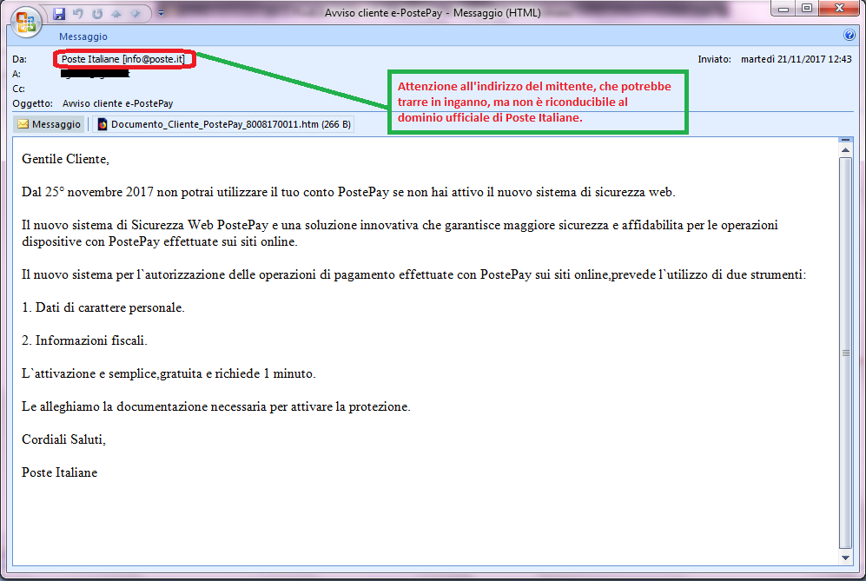Click the htm file icon of the attachment
This screenshot has height=581, width=866.
pyautogui.click(x=102, y=124)
